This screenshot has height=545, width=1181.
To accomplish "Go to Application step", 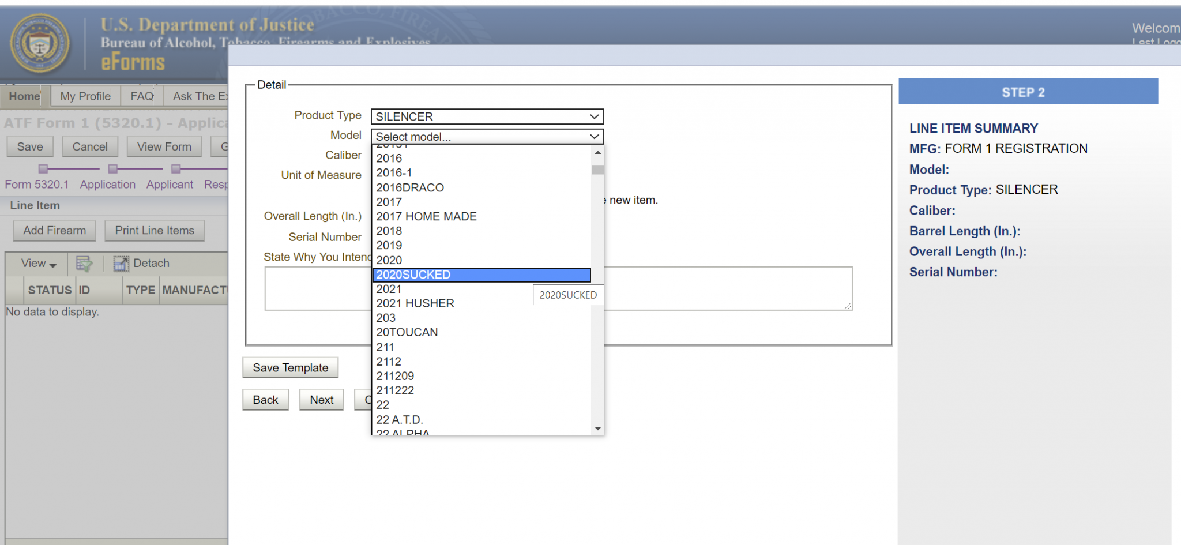I will pos(108,185).
